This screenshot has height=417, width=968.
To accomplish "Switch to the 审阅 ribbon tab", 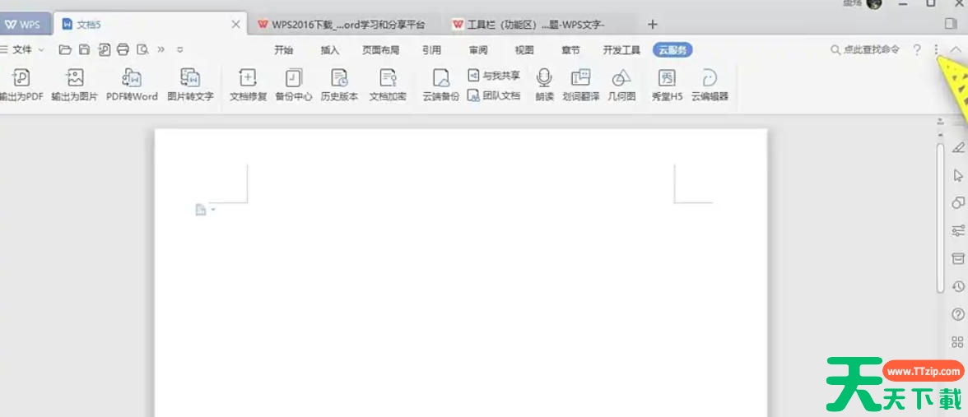I will pyautogui.click(x=477, y=51).
